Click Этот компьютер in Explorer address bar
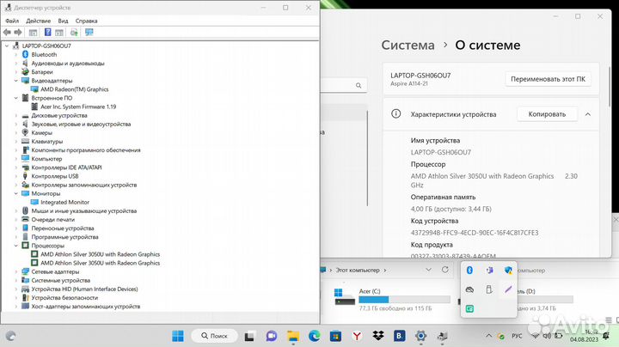 (358, 271)
